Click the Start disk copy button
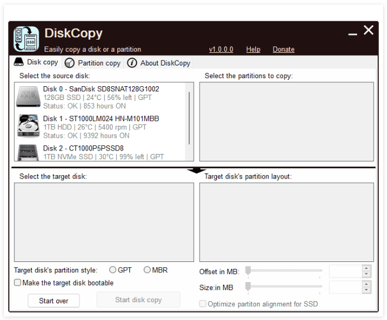 [x=138, y=299]
